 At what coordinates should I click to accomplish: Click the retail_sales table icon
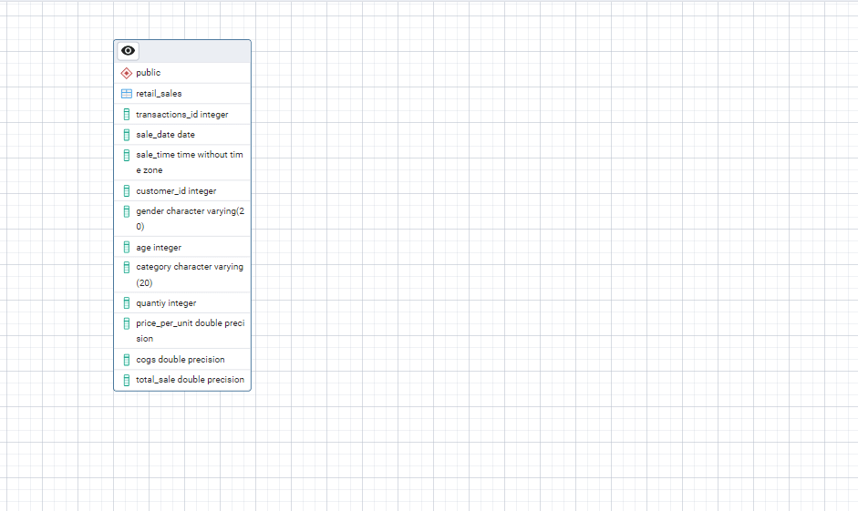(127, 94)
